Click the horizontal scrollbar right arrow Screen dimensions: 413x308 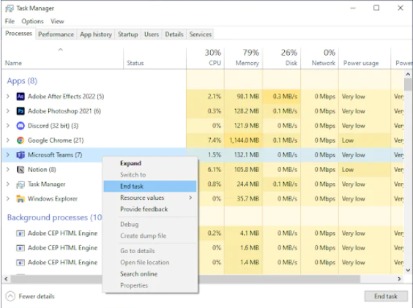coord(399,279)
